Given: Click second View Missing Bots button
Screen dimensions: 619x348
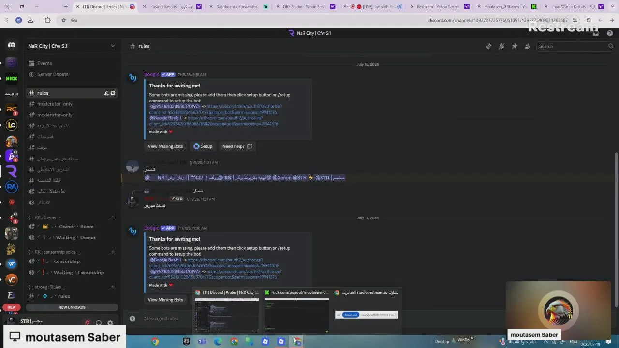Looking at the screenshot, I should pyautogui.click(x=165, y=300).
